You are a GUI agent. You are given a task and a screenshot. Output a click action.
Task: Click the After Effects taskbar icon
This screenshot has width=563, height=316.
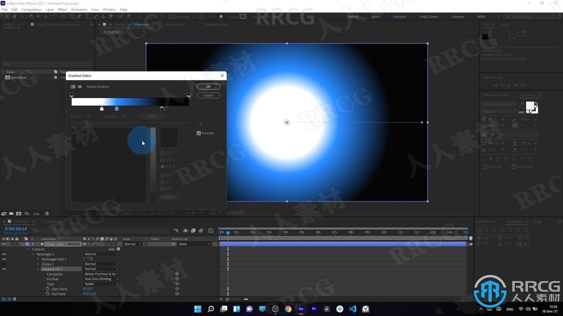(x=301, y=309)
